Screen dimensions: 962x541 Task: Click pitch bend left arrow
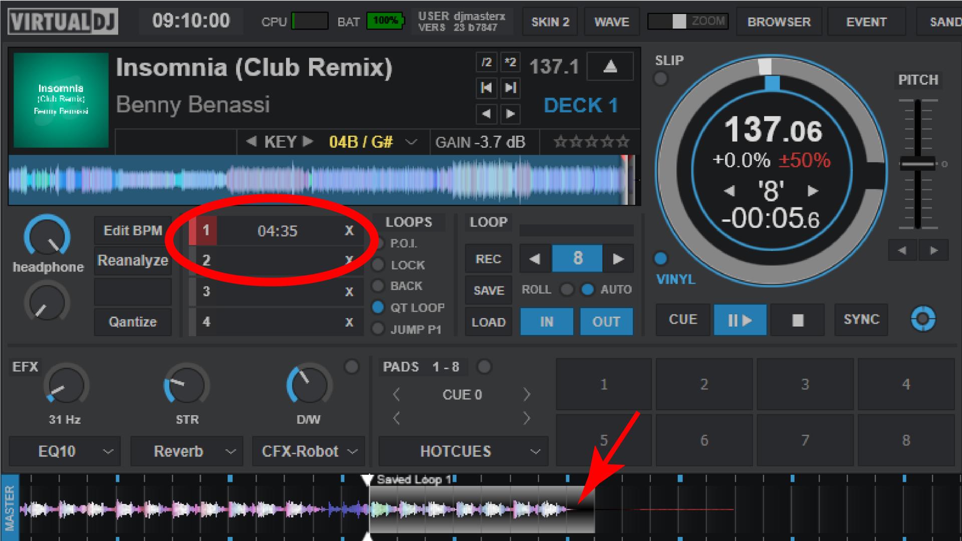coord(902,250)
